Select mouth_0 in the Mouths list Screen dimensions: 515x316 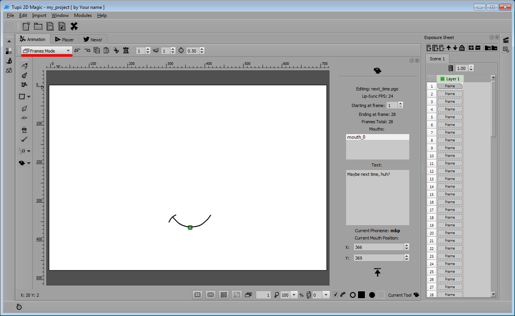377,137
